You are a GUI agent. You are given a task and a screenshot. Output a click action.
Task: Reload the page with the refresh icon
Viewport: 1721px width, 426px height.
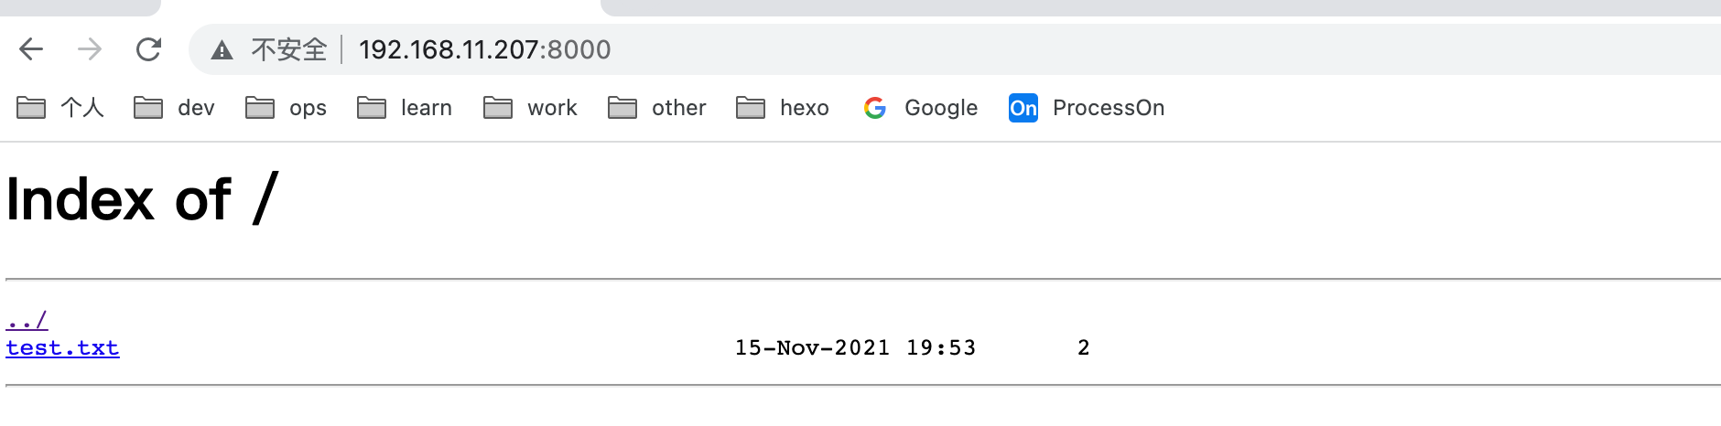pos(148,48)
